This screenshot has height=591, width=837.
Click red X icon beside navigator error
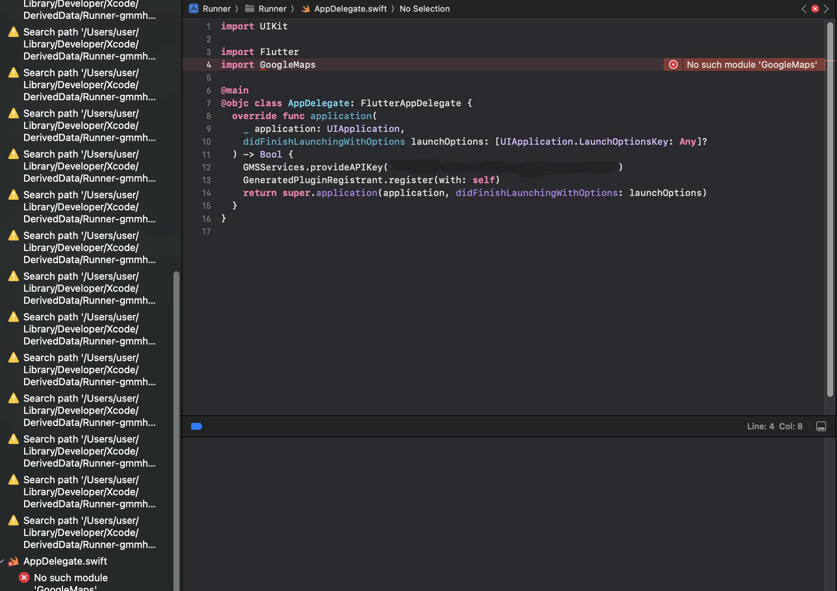pos(24,577)
